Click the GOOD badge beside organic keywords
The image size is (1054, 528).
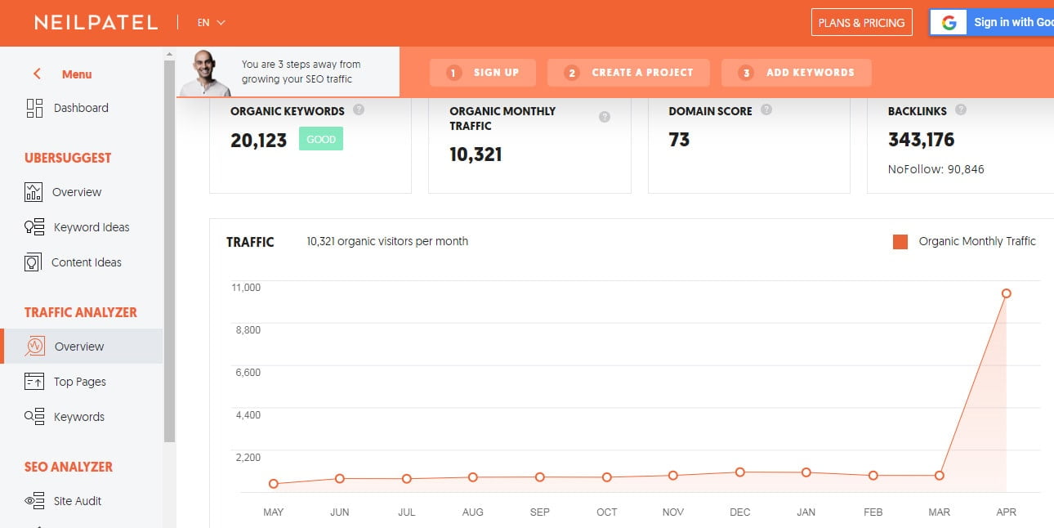321,140
